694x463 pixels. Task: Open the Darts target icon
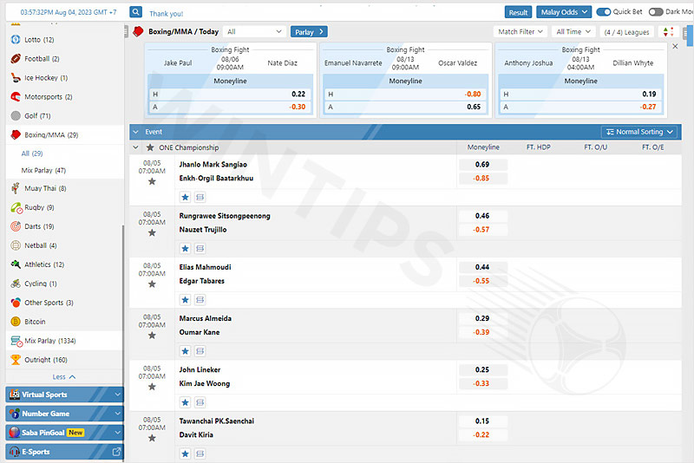(16, 226)
